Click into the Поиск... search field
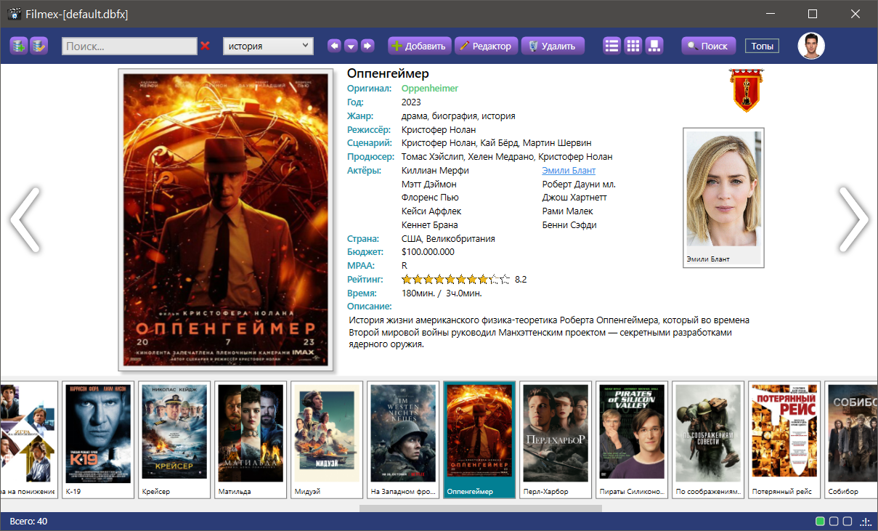The image size is (878, 531). [x=129, y=46]
